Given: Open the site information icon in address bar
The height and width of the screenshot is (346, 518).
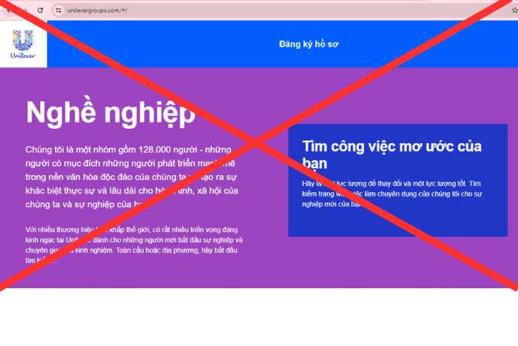Looking at the screenshot, I should (58, 10).
